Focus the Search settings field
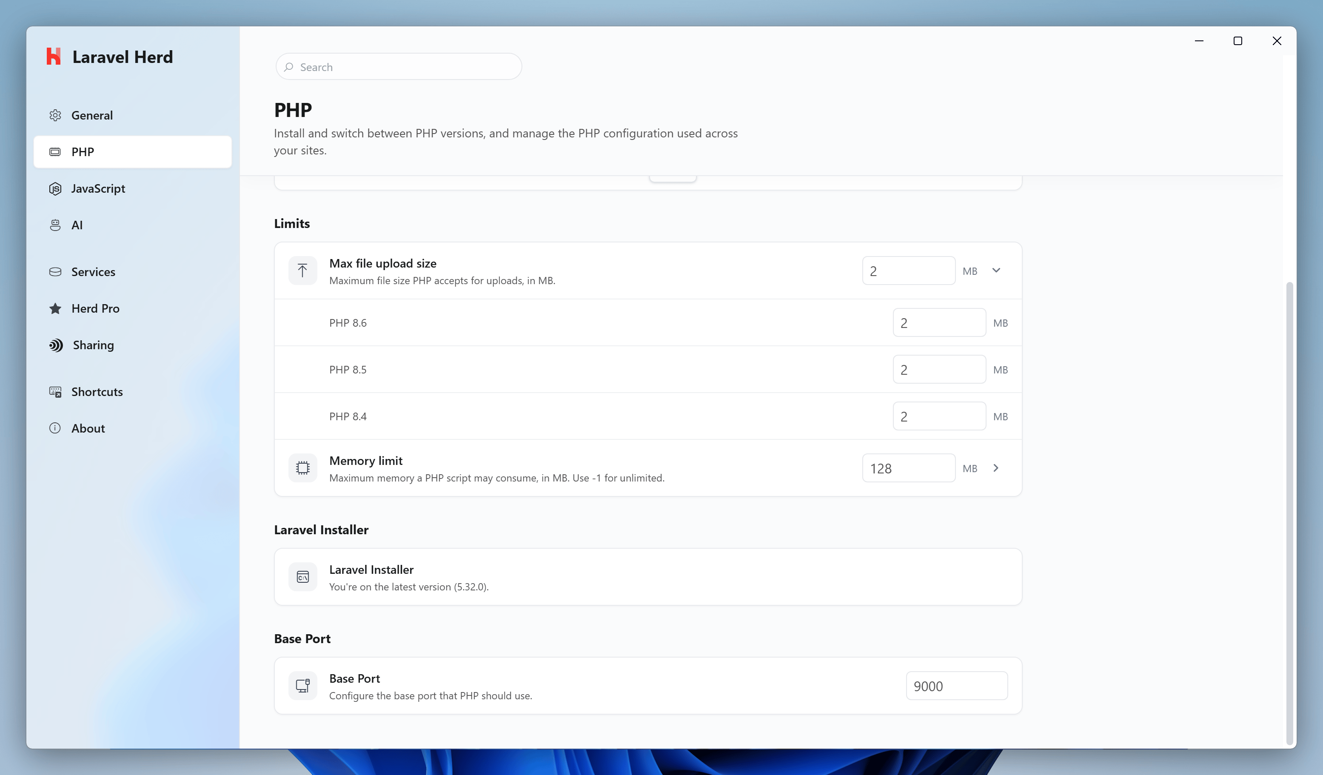 point(399,67)
